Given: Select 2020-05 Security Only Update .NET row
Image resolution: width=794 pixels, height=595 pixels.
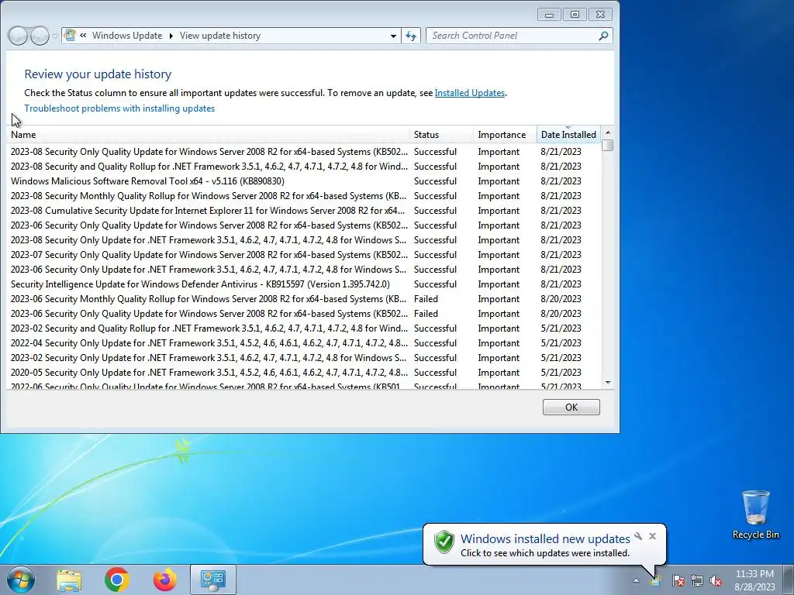Looking at the screenshot, I should tap(304, 373).
